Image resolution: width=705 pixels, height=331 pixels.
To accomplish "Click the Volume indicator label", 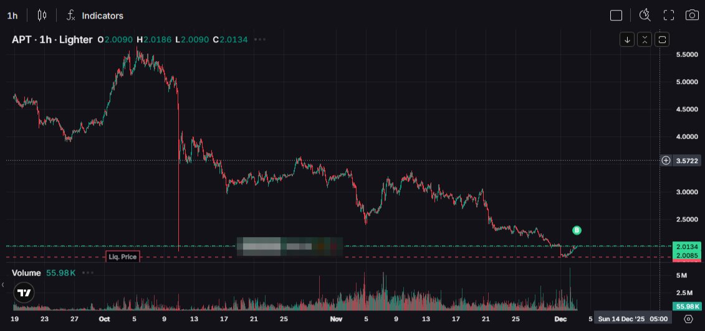I will pyautogui.click(x=26, y=273).
